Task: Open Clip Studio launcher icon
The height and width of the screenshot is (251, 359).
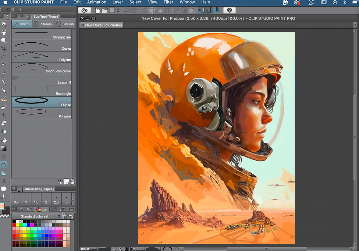Action: (x=85, y=10)
